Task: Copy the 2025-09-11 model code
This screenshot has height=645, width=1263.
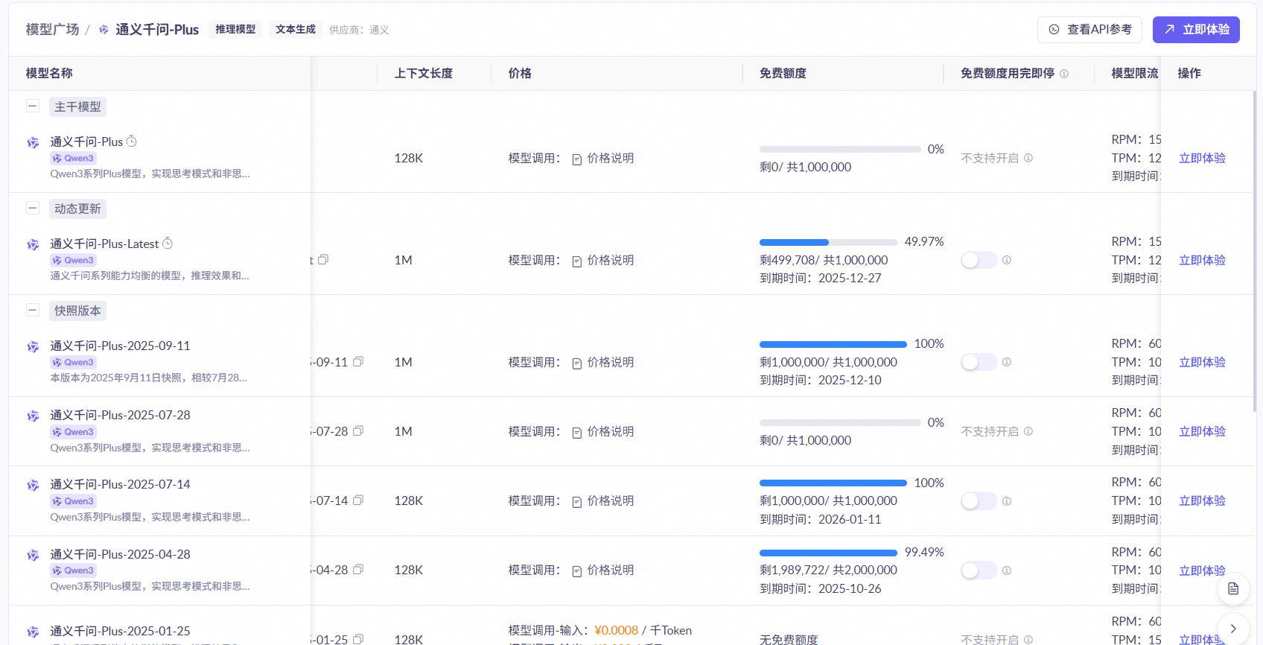Action: 358,361
